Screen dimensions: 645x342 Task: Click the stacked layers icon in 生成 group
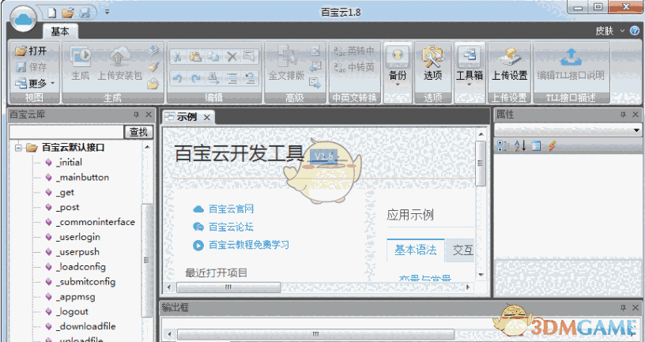[153, 51]
